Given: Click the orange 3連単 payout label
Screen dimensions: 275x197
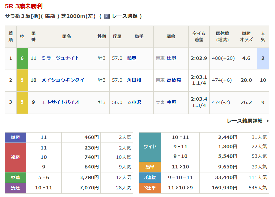Looking at the screenshot, I should click(x=150, y=188).
